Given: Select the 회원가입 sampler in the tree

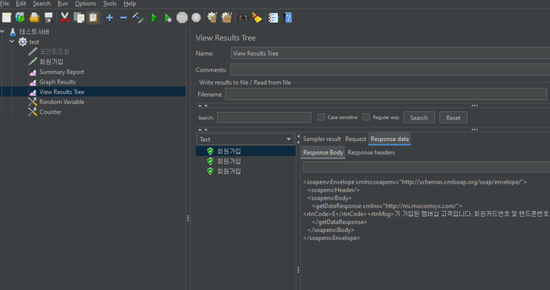Looking at the screenshot, I should pos(51,61).
